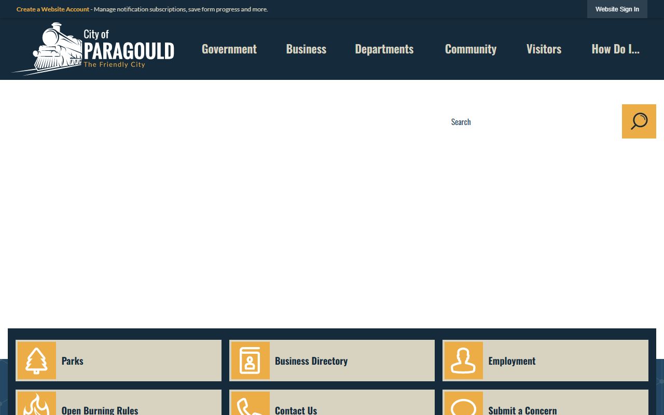Screen dimensions: 664x415
Task: Open the How Do I... menu
Action: click(x=615, y=49)
